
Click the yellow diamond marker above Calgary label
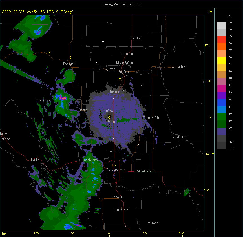(114, 166)
